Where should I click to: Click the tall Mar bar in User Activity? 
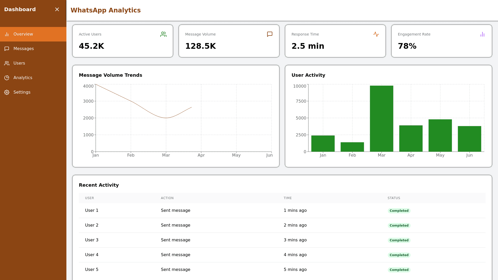click(x=382, y=118)
